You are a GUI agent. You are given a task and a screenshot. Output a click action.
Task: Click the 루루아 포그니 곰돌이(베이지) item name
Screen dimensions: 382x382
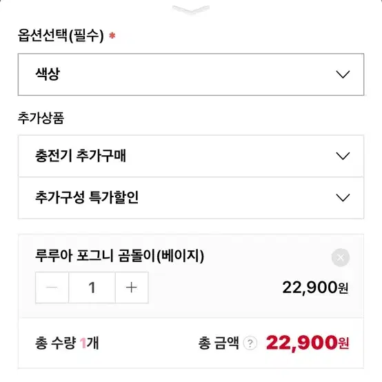(x=119, y=256)
